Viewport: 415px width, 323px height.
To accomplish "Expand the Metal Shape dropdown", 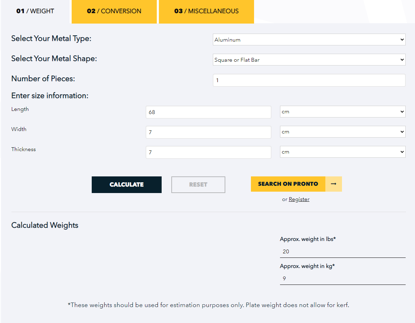I will 309,60.
